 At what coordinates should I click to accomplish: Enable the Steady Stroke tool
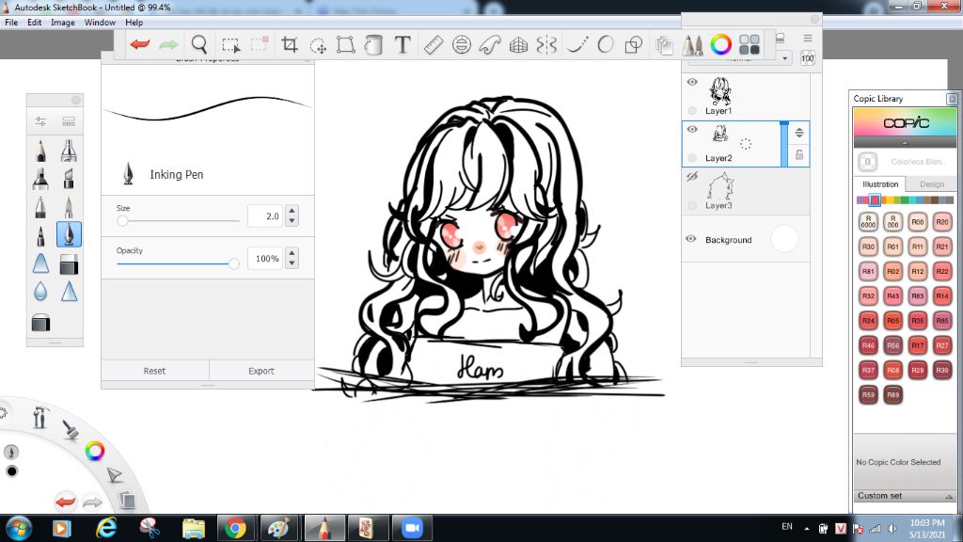576,44
